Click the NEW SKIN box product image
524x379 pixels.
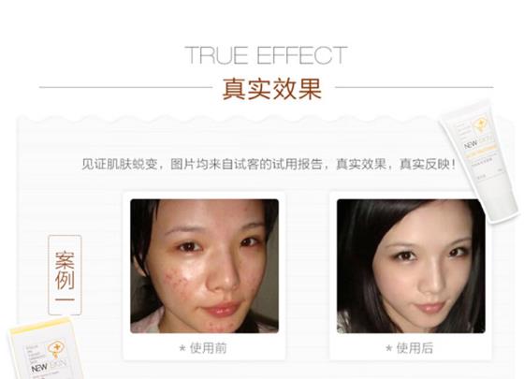coord(45,349)
